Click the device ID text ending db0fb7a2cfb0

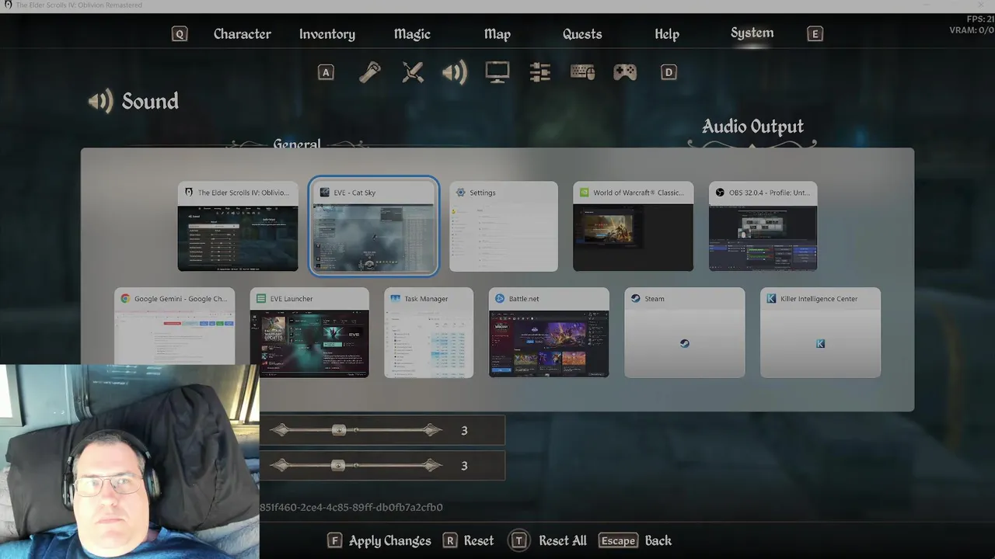click(x=351, y=507)
